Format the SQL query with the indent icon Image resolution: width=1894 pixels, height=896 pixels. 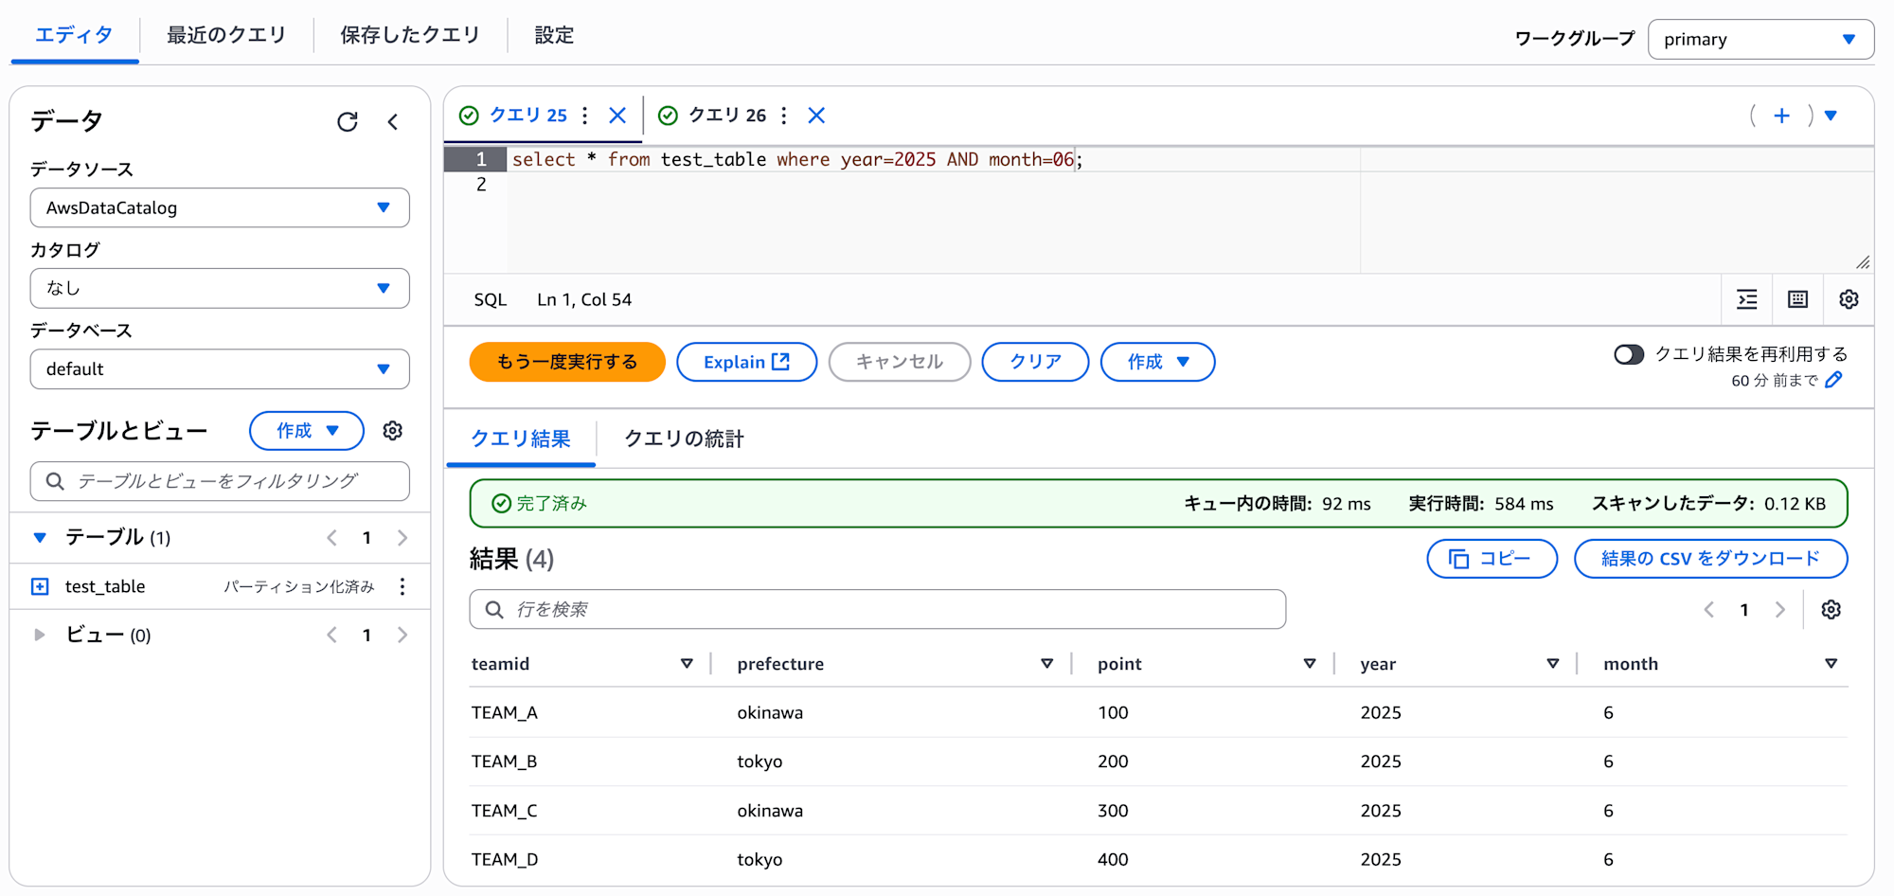[1747, 299]
